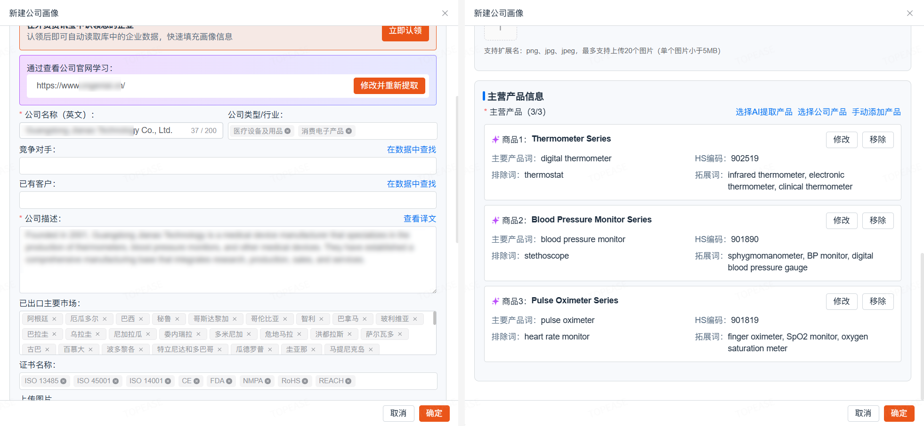Click 修改 for Thermometer Series
This screenshot has width=924, height=426.
tap(842, 140)
